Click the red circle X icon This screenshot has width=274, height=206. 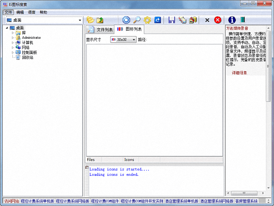coord(218,20)
